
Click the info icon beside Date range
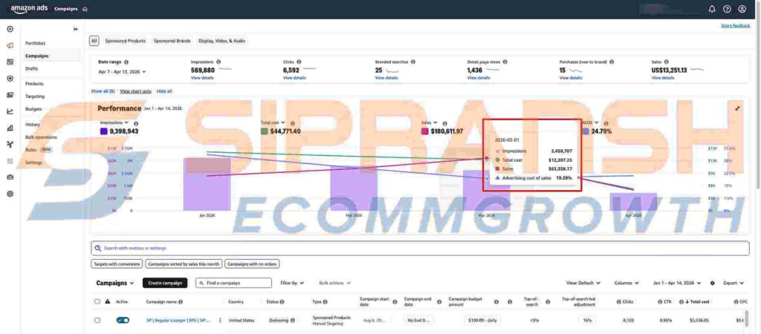[126, 62]
